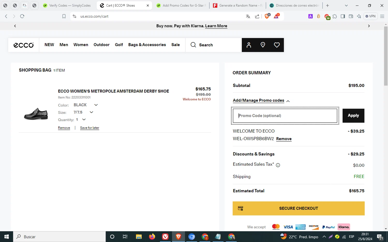The height and width of the screenshot is (242, 388).
Task: Open Brave Wallet icon
Action: pos(351,16)
